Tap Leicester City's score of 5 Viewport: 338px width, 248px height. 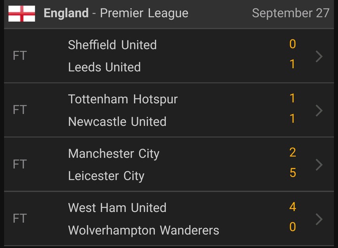292,173
